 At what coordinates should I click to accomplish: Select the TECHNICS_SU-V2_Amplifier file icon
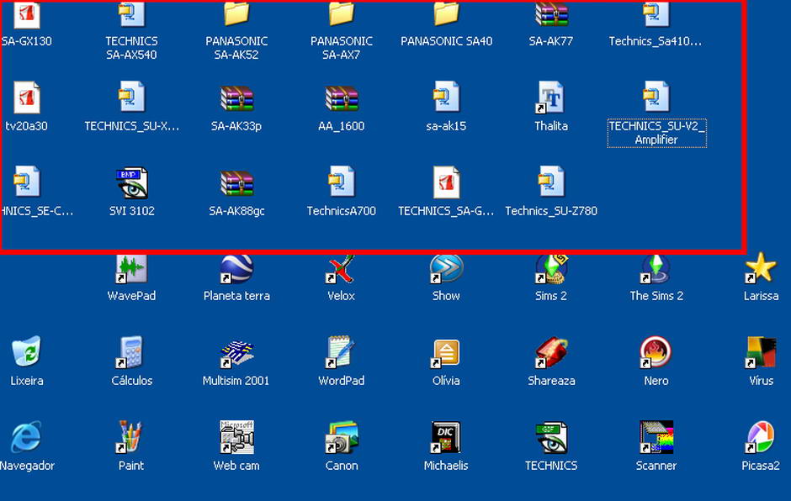click(x=656, y=97)
